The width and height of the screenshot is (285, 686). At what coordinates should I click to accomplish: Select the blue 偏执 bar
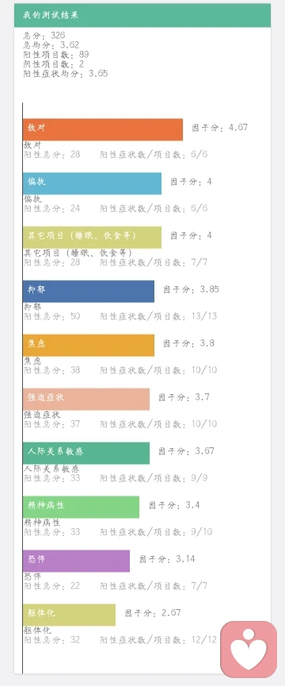click(x=92, y=183)
